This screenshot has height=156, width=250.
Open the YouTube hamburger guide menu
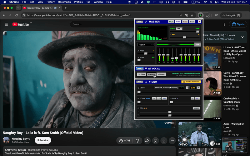click(6, 24)
